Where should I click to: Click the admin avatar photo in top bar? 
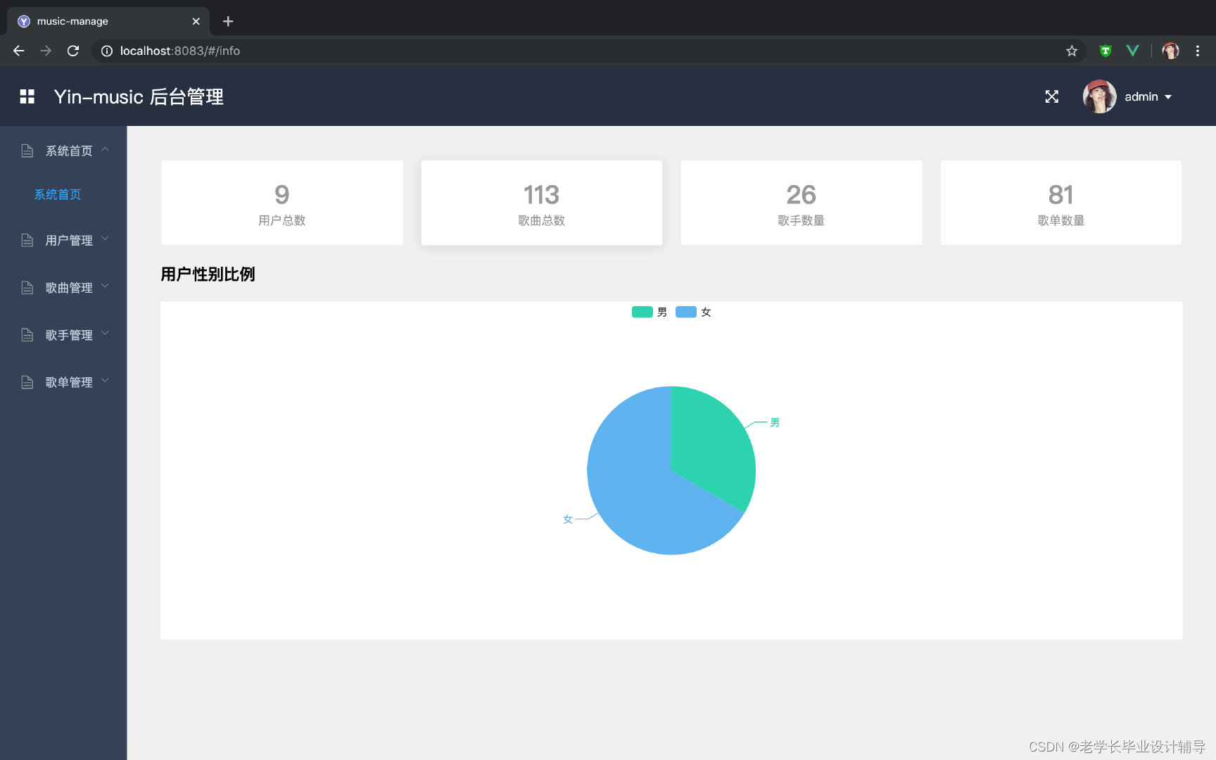coord(1098,96)
